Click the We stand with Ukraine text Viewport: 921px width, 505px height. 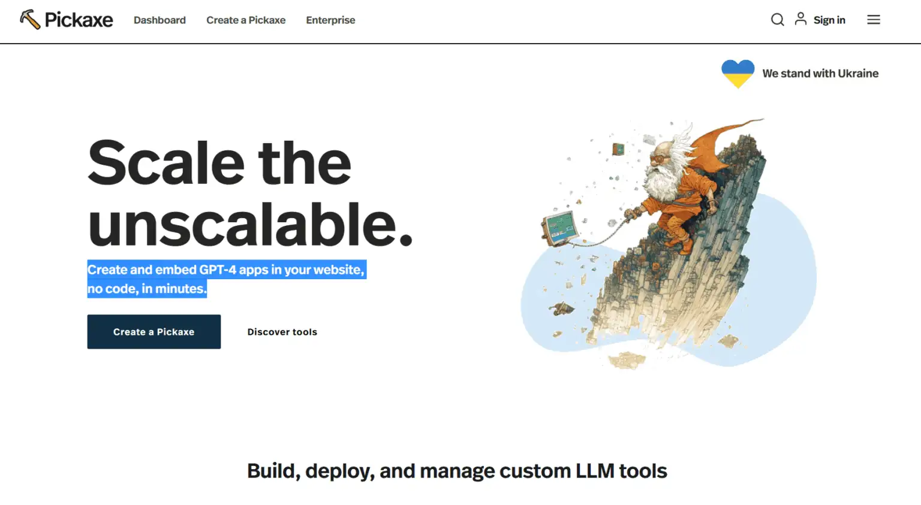[x=820, y=74]
